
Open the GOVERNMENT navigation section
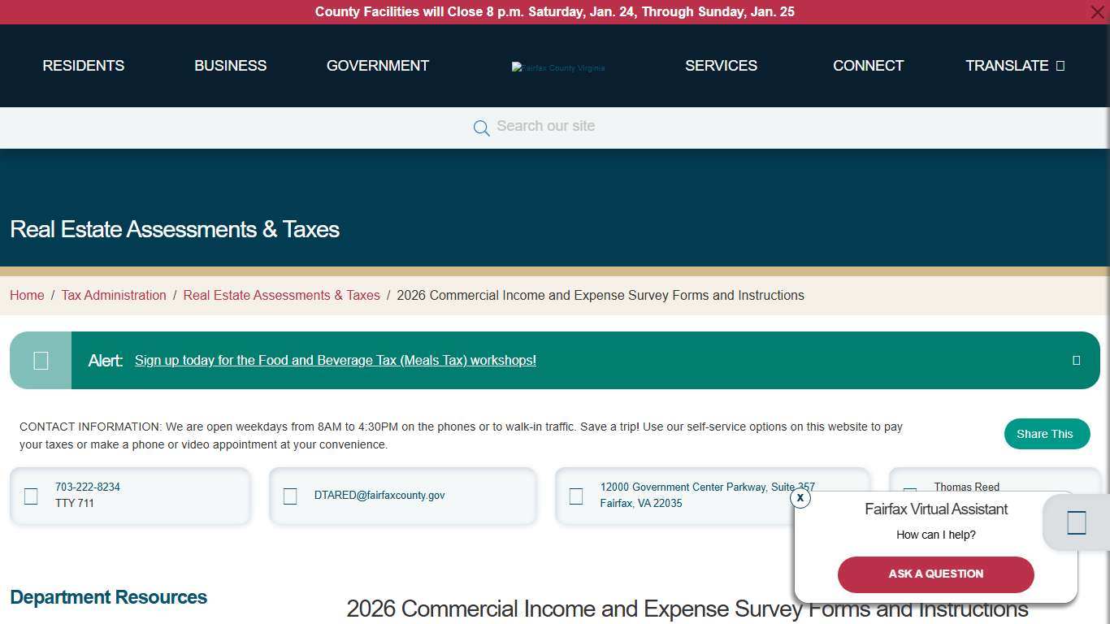(378, 66)
